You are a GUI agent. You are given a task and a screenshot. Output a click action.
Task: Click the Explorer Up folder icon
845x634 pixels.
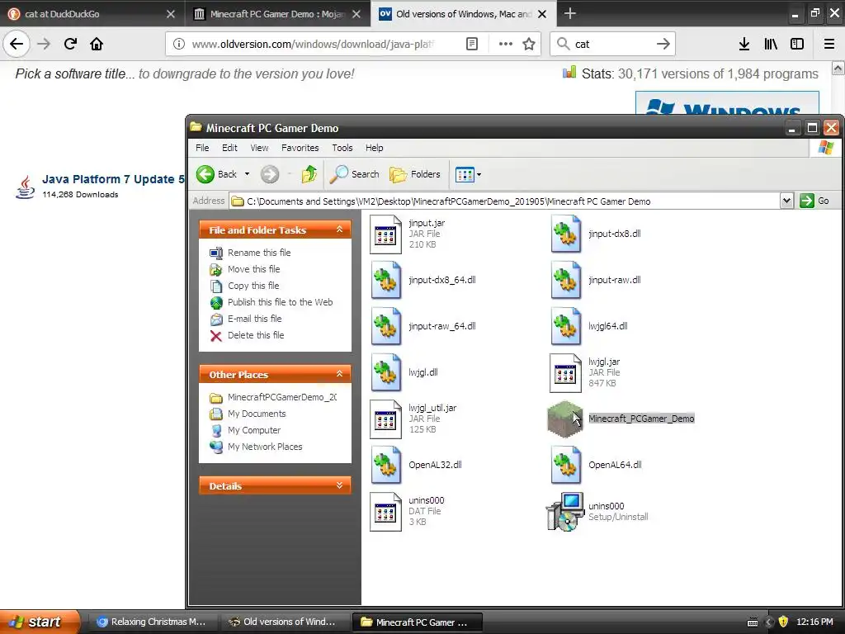[x=309, y=174]
